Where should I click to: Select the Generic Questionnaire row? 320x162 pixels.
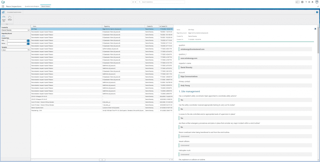click(102, 108)
